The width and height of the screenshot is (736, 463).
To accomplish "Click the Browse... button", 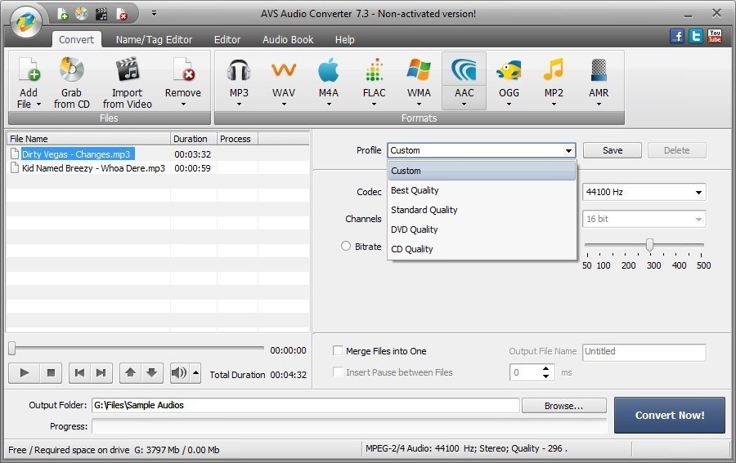I will (563, 406).
